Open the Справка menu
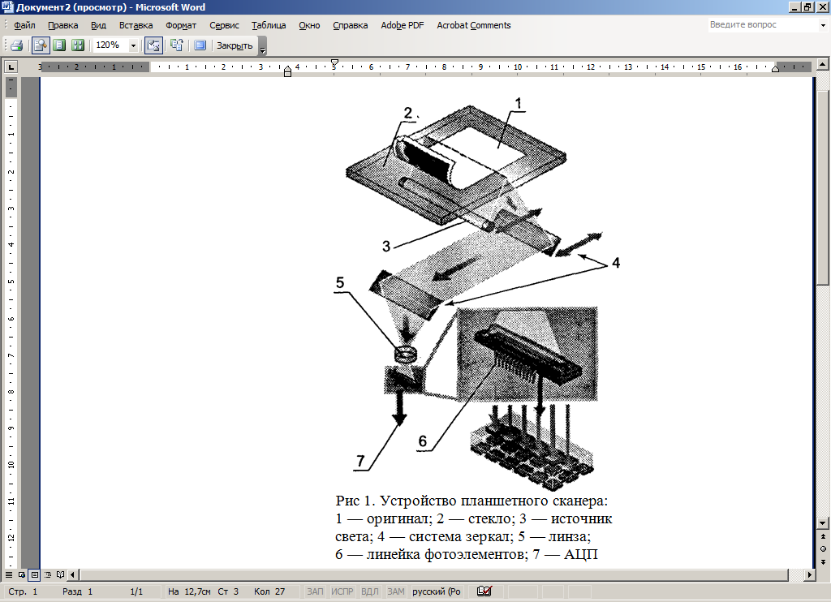 tap(351, 25)
